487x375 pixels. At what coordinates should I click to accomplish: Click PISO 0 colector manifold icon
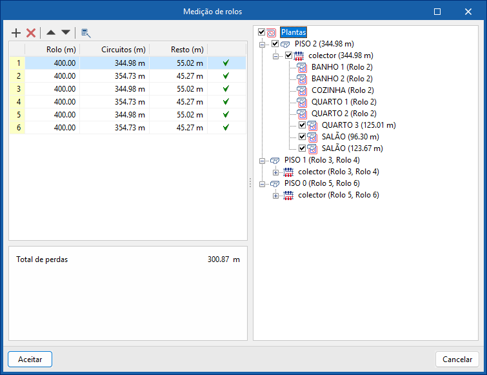tap(288, 196)
